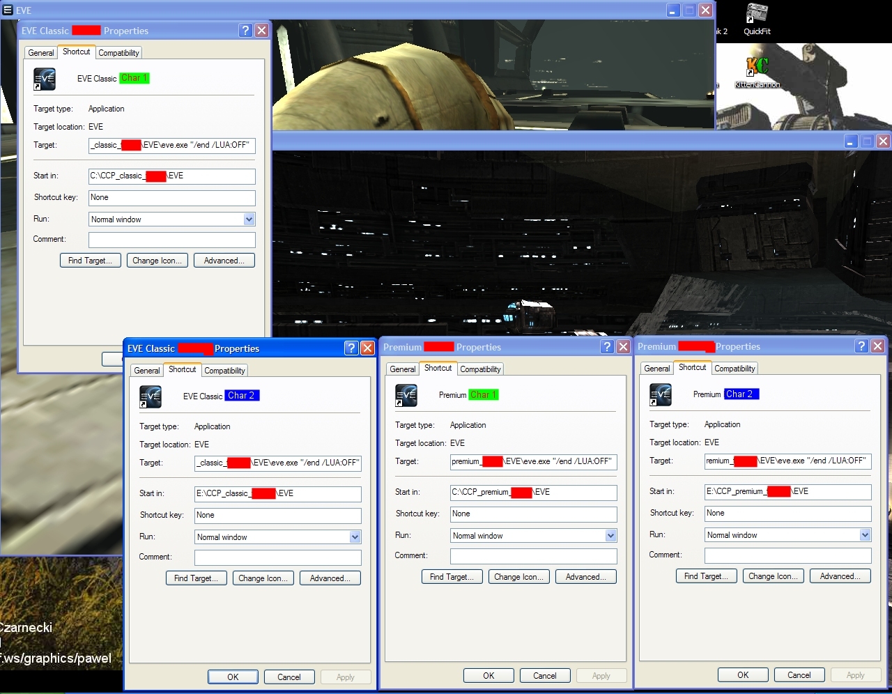This screenshot has width=892, height=694.
Task: Cancel the Premium Char 1 properties dialog
Action: click(545, 676)
